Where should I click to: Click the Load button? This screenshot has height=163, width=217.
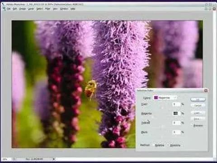(198, 113)
